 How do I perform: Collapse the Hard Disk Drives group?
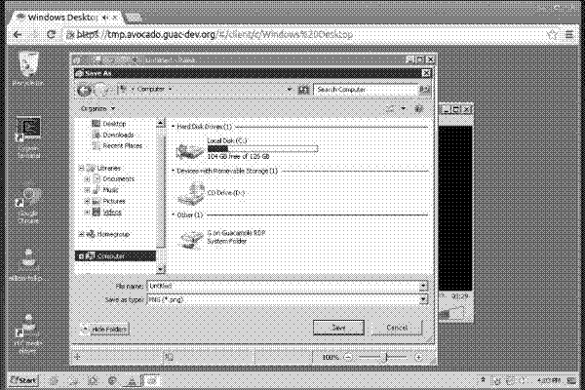174,127
